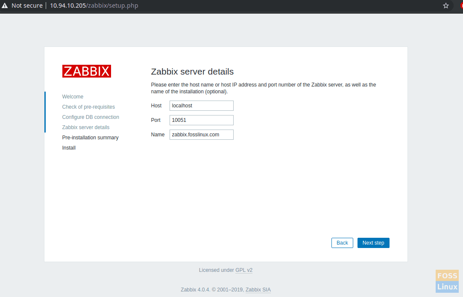Screen dimensions: 463x297
Task: Click the Port field label
Action: pyautogui.click(x=155, y=120)
